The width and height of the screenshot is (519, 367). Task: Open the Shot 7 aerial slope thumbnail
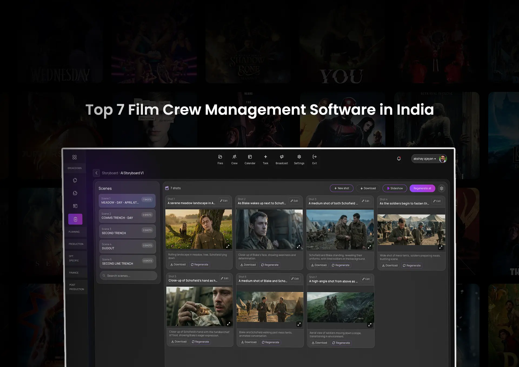pyautogui.click(x=341, y=307)
